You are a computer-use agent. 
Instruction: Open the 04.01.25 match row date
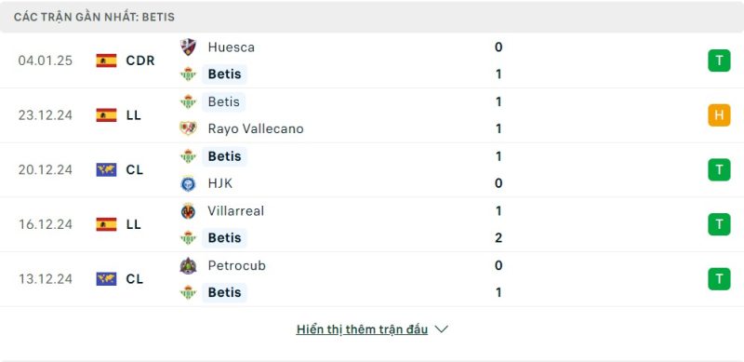[x=46, y=60]
